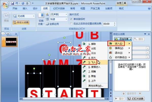Click the transition speed icon

click(x=47, y=19)
